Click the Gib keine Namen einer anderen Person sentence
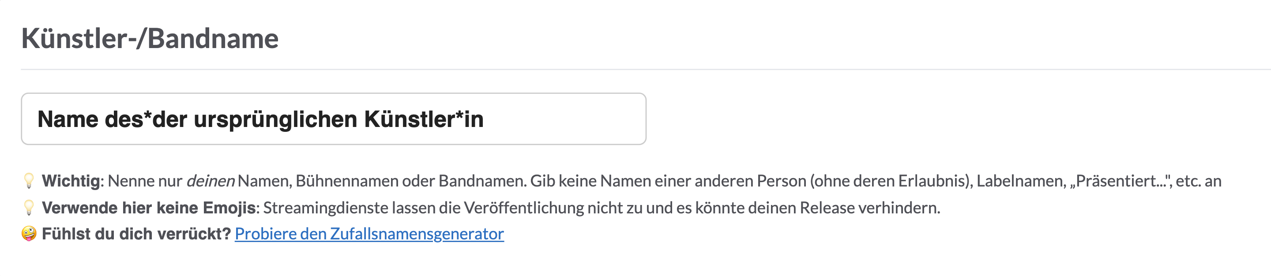The image size is (1271, 276). 668,181
